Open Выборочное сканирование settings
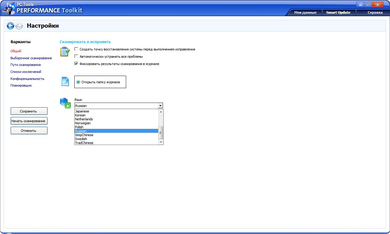This screenshot has height=234, width=390. (x=31, y=58)
